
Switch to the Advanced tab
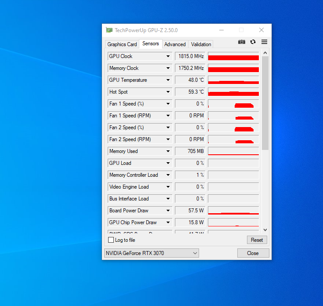tap(175, 44)
